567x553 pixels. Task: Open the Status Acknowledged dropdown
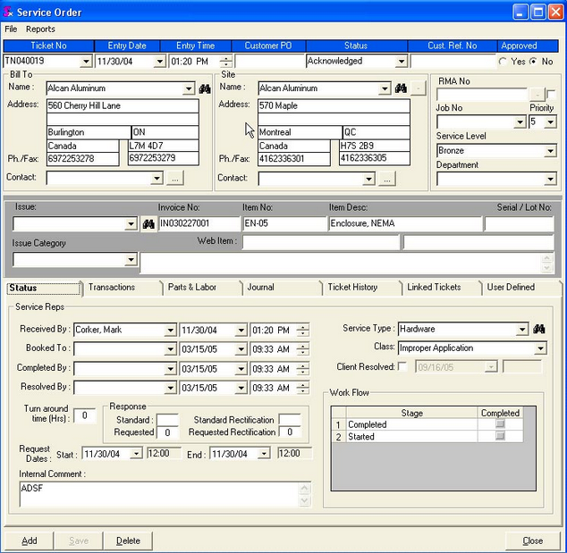400,62
